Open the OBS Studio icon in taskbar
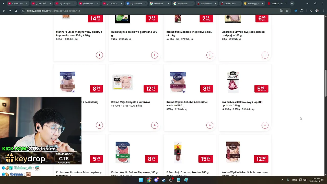Viewport: 327px width, 184px height. (x=171, y=180)
